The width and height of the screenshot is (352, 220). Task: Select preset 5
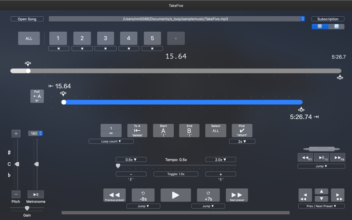click(x=152, y=38)
